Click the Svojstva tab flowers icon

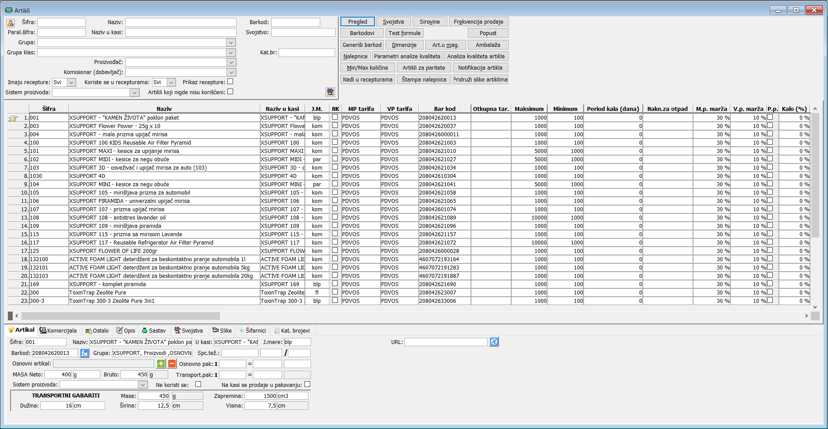(x=177, y=330)
